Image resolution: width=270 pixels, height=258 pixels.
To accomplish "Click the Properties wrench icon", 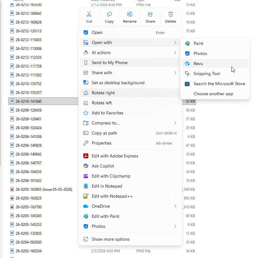I will (x=86, y=143).
